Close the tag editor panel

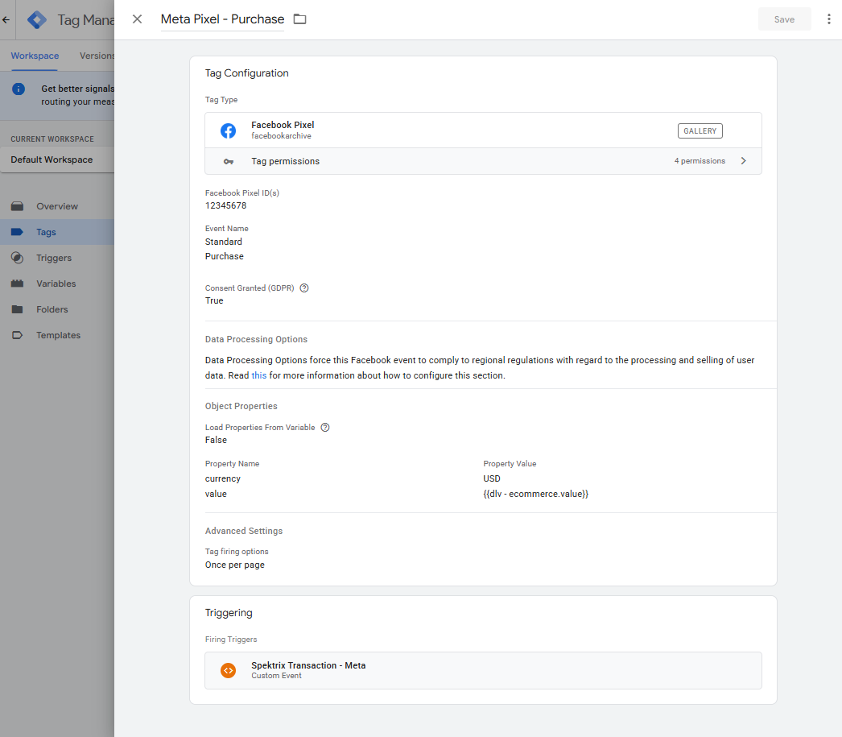coord(137,19)
